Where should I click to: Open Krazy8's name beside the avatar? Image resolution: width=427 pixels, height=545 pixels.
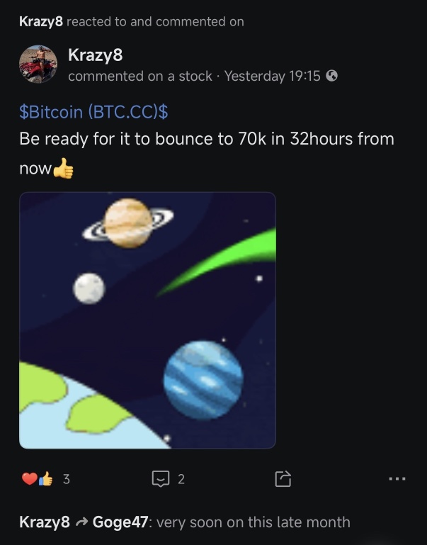[96, 55]
